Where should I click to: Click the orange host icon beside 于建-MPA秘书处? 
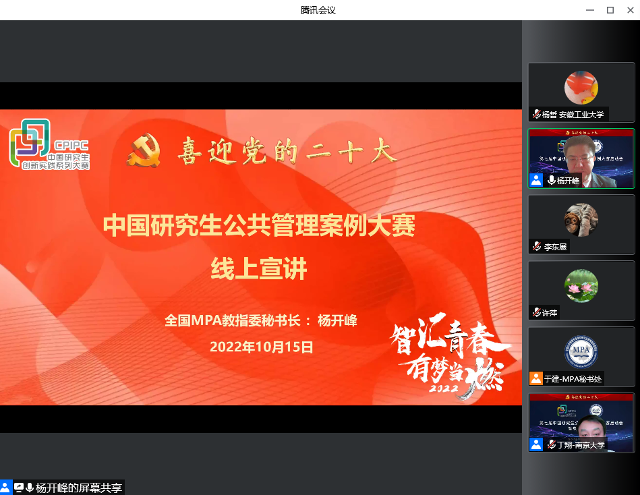[x=536, y=378]
